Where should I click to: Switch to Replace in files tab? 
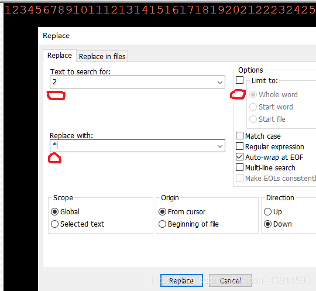click(102, 56)
